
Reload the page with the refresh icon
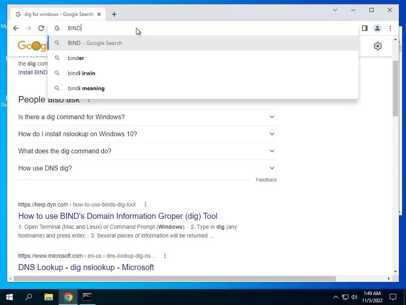coord(41,28)
